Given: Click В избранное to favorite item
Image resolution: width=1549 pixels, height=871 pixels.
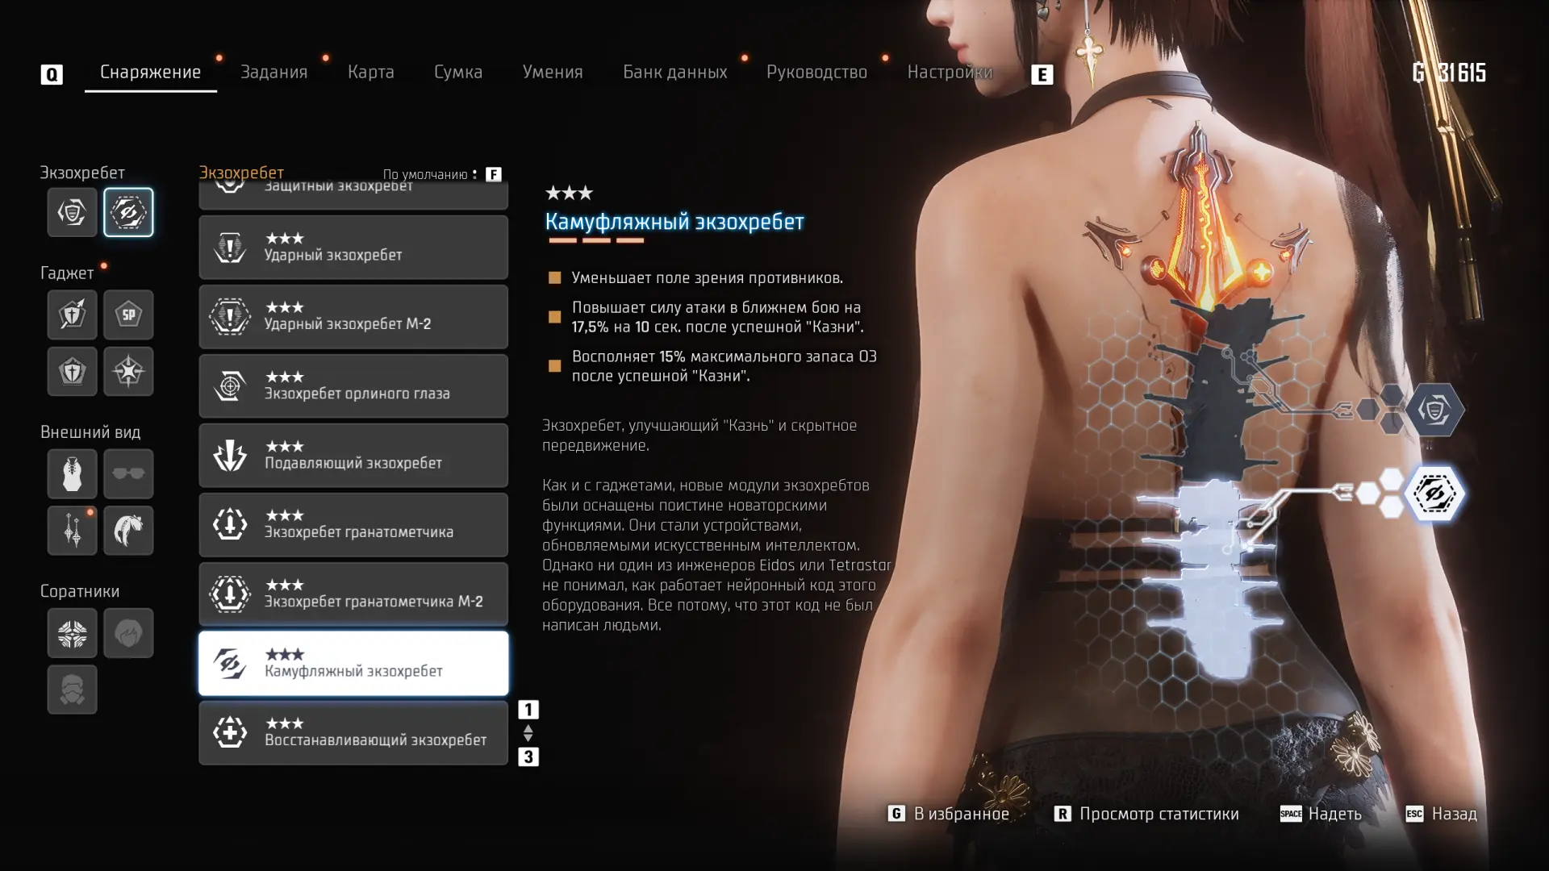Looking at the screenshot, I should click(x=949, y=814).
